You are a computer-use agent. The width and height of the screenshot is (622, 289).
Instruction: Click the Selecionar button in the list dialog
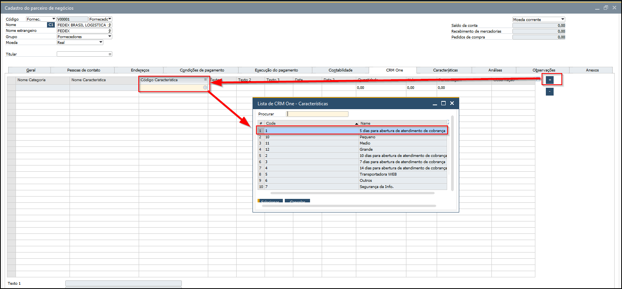pyautogui.click(x=270, y=201)
